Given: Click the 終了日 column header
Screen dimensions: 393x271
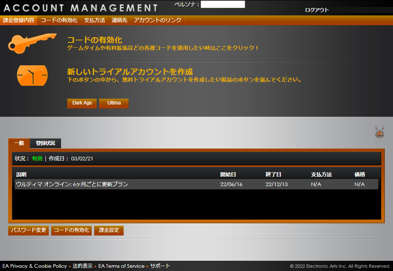Looking at the screenshot, I should [273, 175].
